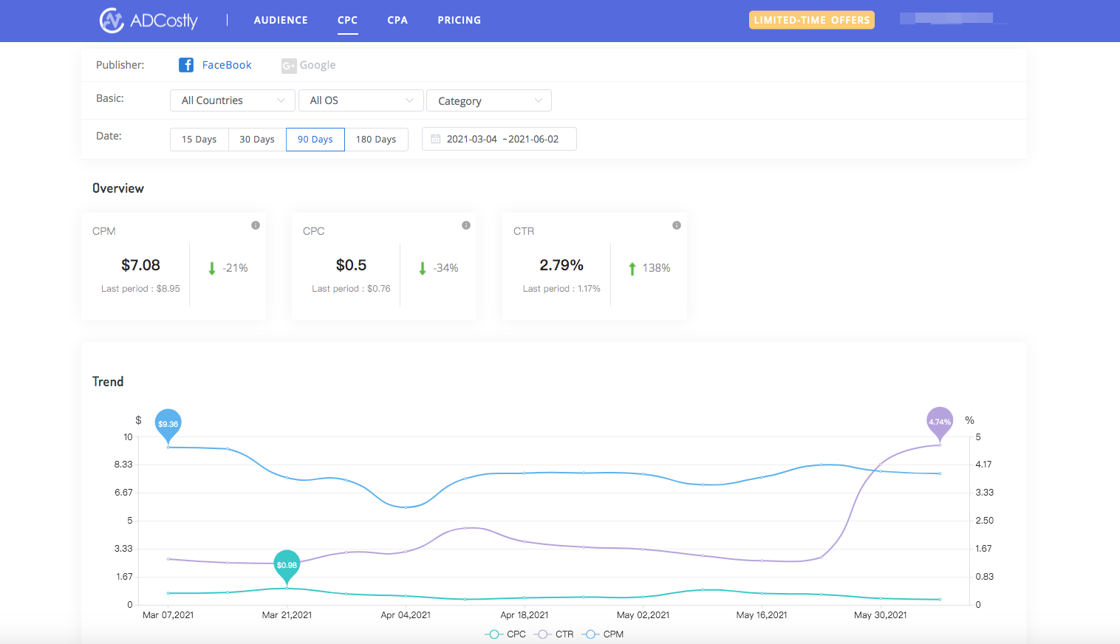Expand the Category dropdown
Screen dimensions: 1120x644
pyautogui.click(x=488, y=100)
